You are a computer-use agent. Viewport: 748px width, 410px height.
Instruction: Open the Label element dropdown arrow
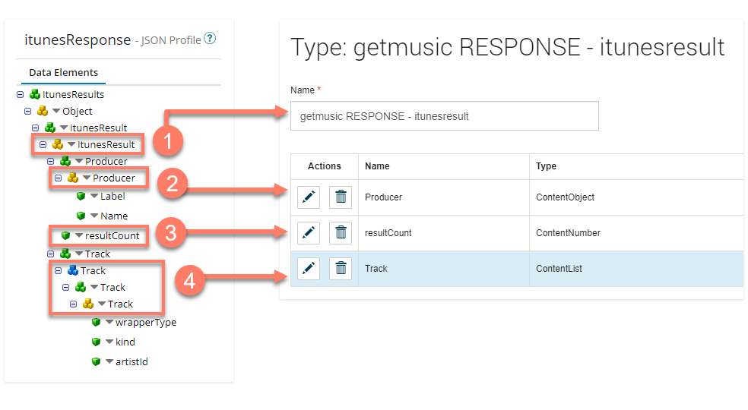[x=94, y=196]
